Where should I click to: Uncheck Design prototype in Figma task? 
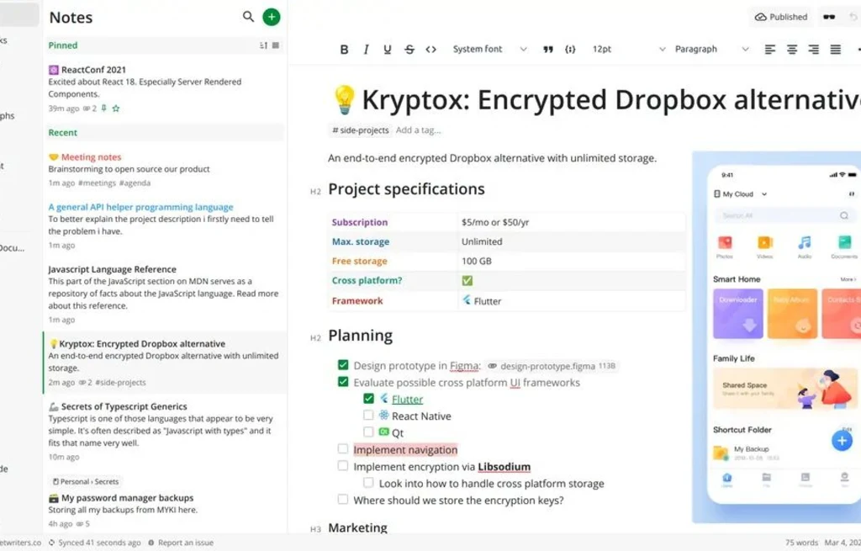pos(343,365)
